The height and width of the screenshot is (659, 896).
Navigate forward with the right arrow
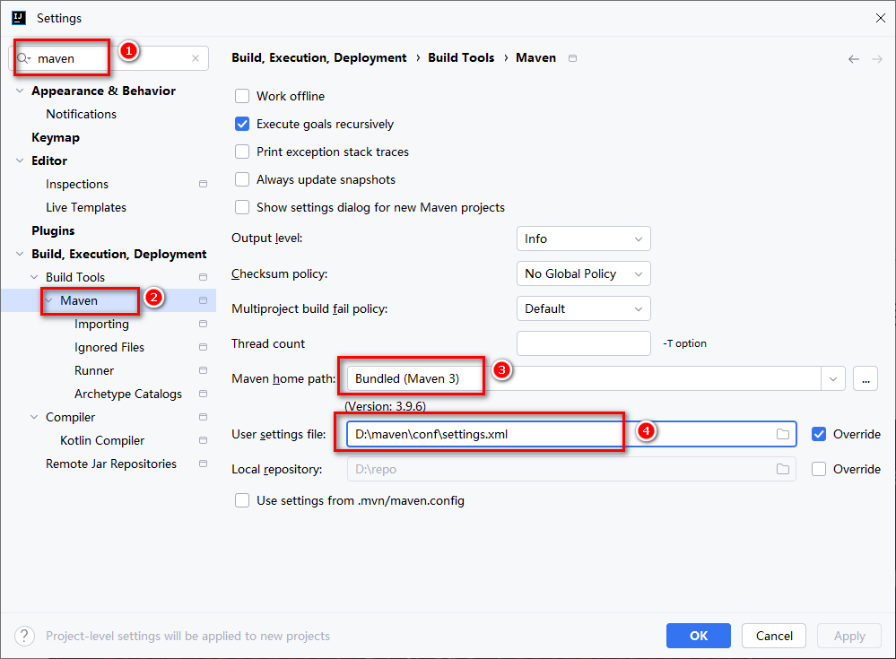(x=876, y=59)
